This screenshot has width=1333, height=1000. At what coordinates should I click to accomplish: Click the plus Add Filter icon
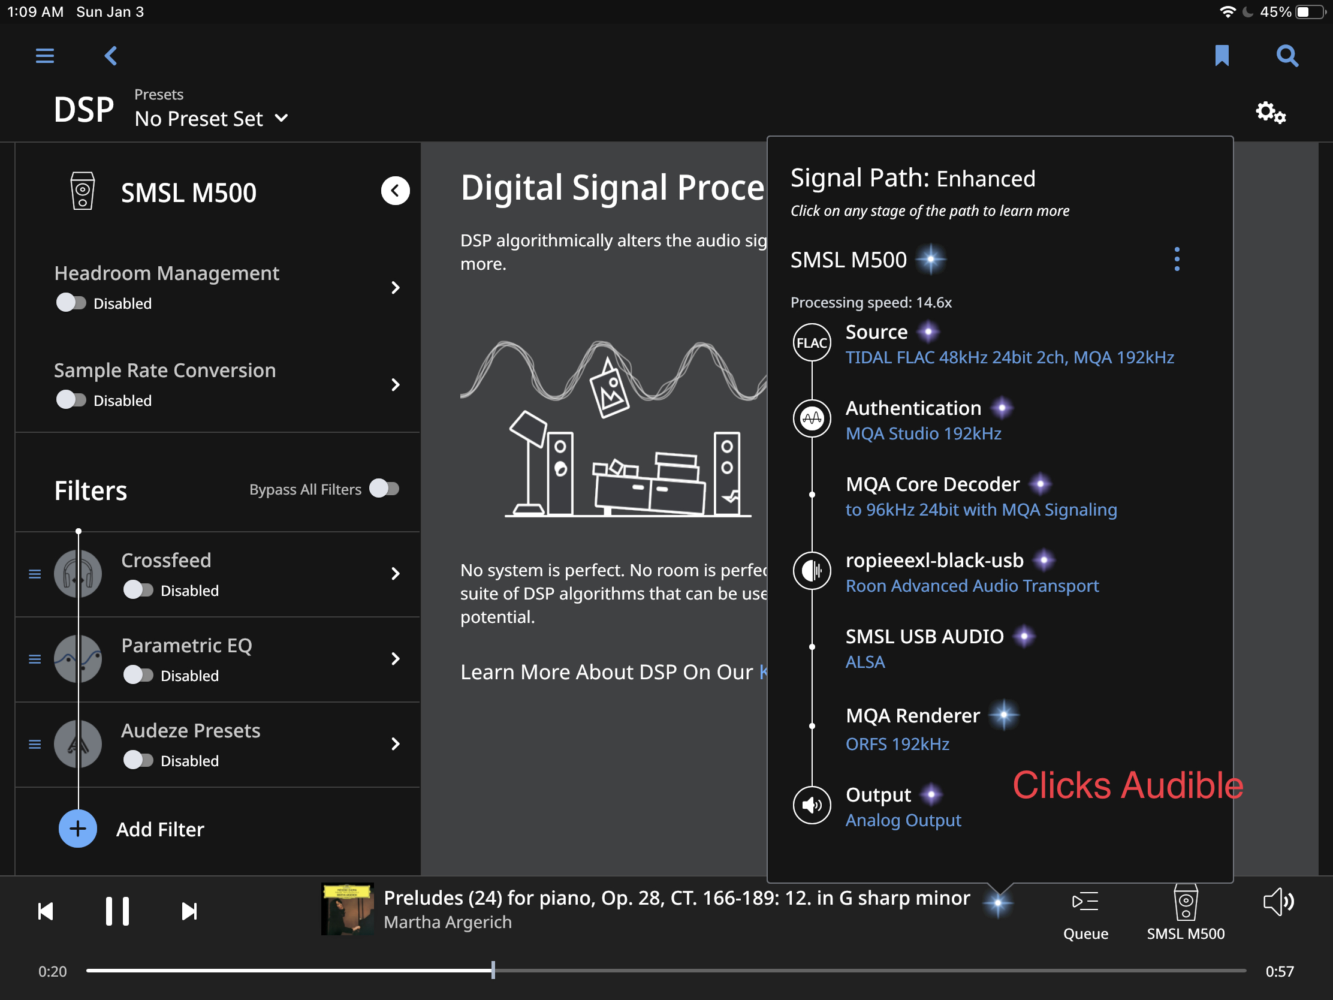(78, 829)
